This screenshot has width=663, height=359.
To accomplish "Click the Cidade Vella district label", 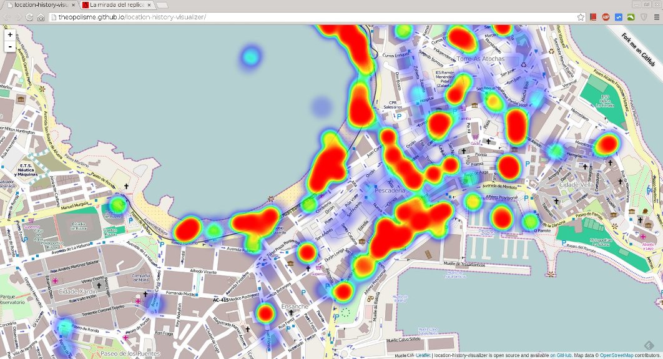I will coord(576,185).
